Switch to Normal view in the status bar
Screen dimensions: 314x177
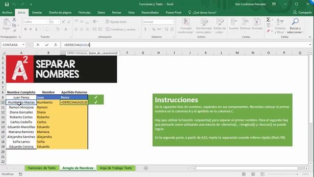[243, 174]
